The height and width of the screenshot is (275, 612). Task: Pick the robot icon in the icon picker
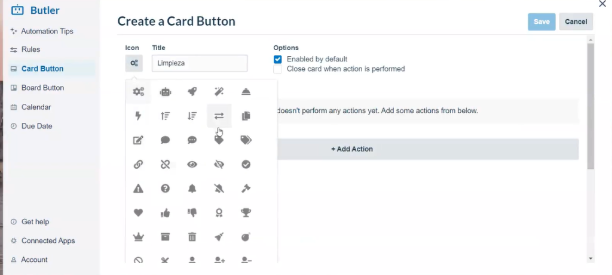coord(166,92)
